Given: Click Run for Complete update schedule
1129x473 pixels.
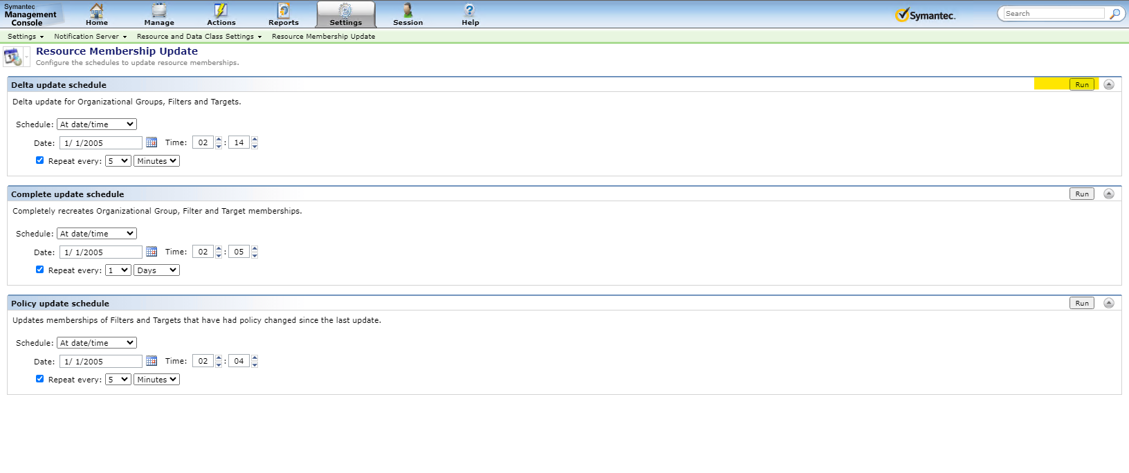Looking at the screenshot, I should (1082, 194).
